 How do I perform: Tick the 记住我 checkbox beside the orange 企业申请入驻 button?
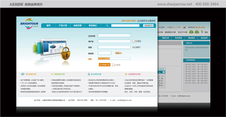pos(113,65)
